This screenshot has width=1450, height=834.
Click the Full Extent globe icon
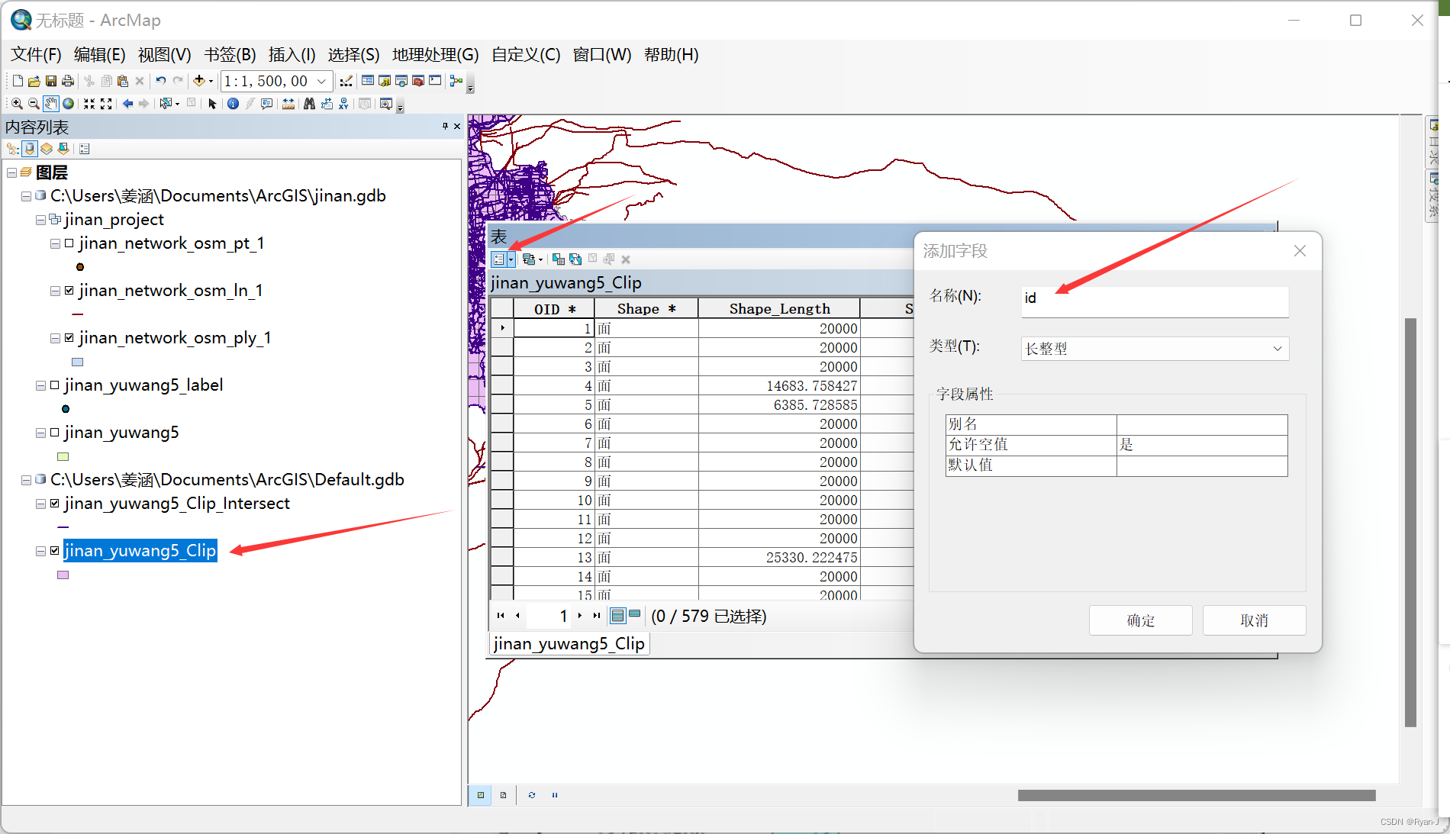point(68,104)
